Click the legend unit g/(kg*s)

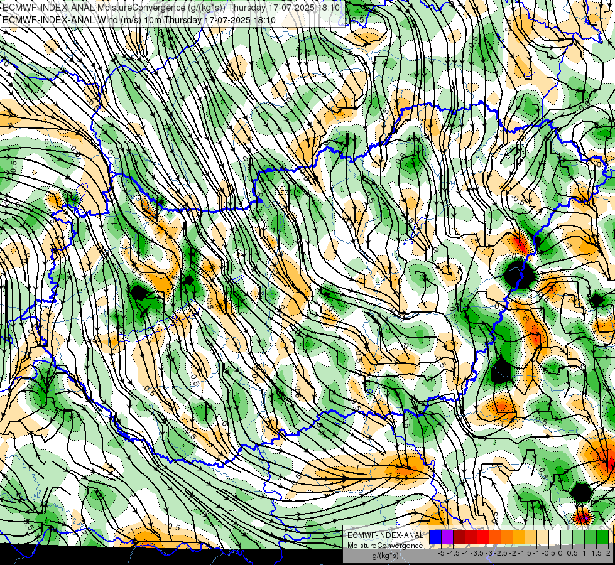[x=385, y=556]
